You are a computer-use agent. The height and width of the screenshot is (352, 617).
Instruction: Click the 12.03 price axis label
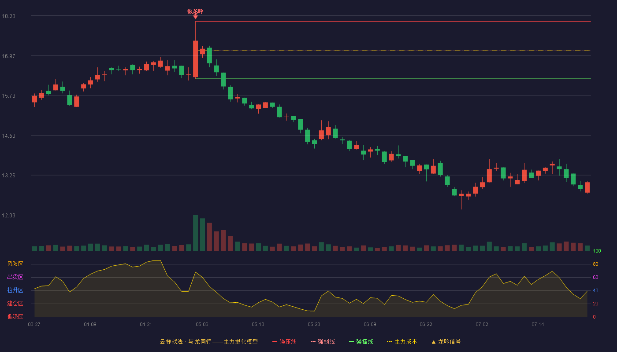click(x=8, y=215)
